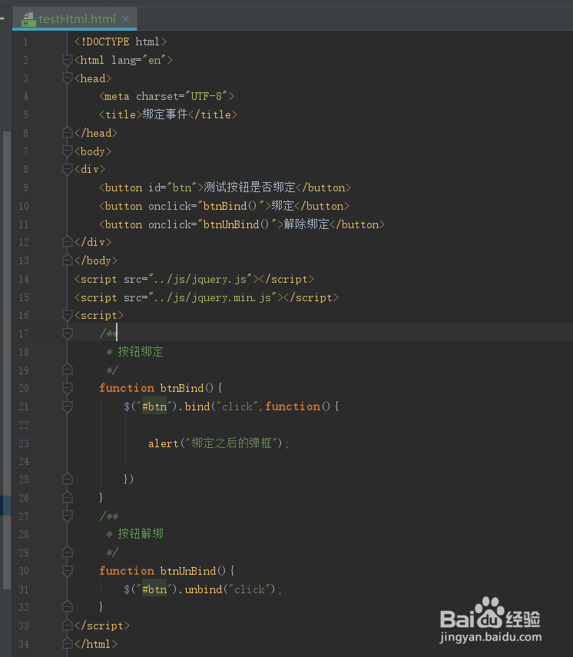This screenshot has width=573, height=657.
Task: Click onclick "btnBind()" attribute value
Action: point(230,206)
